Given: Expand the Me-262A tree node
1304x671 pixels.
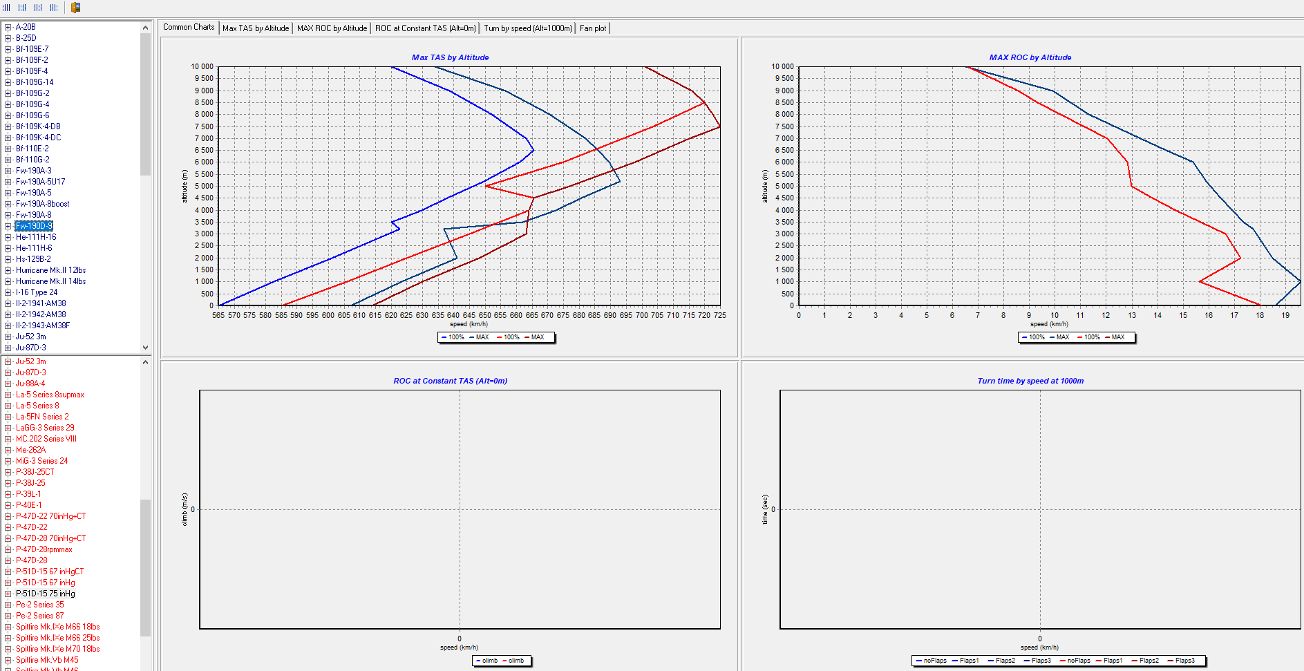Looking at the screenshot, I should tap(8, 450).
